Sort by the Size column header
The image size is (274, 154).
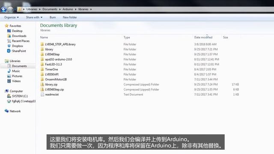[226, 37]
